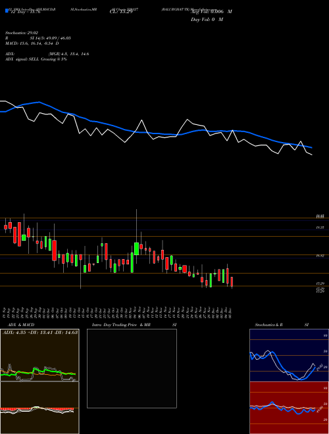329x434 pixels.
Task: Click ADX signal: SELL Growing @ 5% text
Action: coord(36,59)
